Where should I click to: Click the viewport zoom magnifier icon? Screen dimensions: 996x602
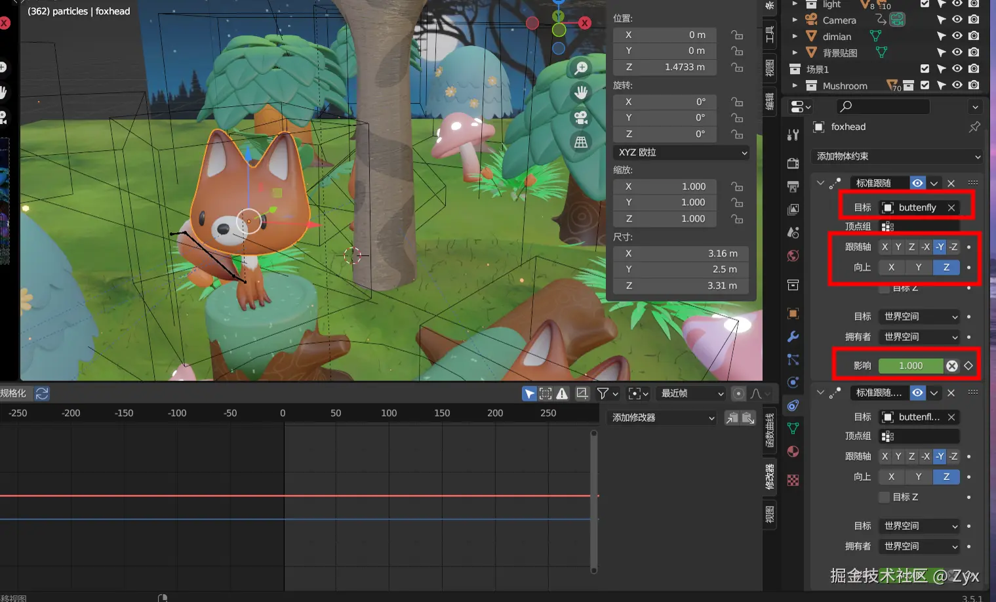click(581, 68)
